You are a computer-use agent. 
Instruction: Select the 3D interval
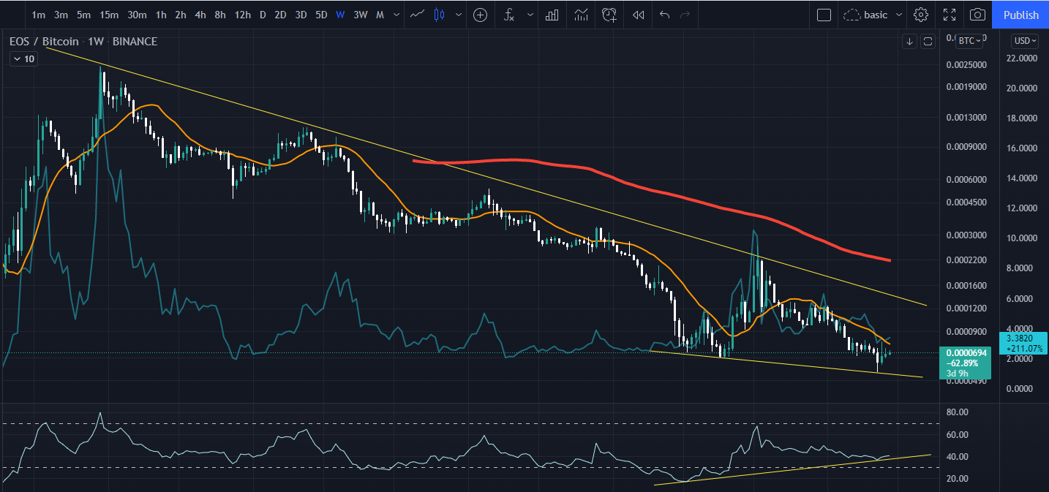301,15
